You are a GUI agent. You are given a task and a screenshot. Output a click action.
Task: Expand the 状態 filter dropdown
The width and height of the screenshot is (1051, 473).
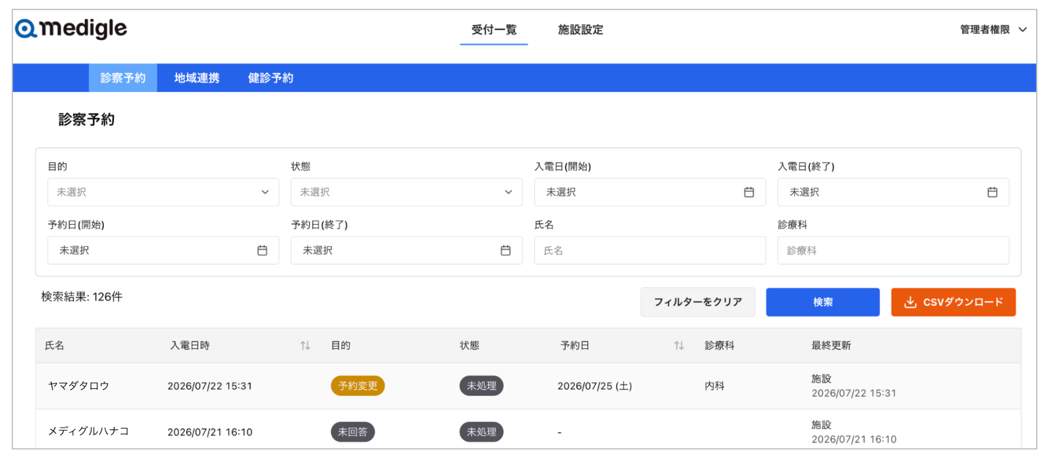click(406, 192)
